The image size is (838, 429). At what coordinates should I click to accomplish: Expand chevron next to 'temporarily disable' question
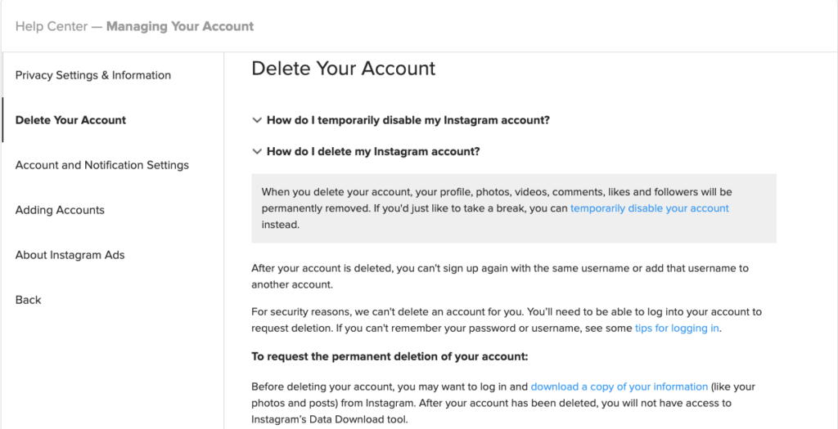tap(257, 120)
